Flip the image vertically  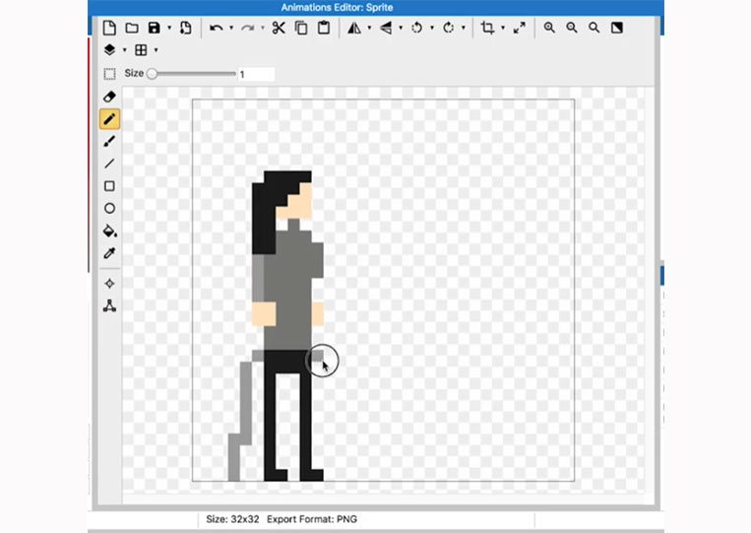coord(386,28)
